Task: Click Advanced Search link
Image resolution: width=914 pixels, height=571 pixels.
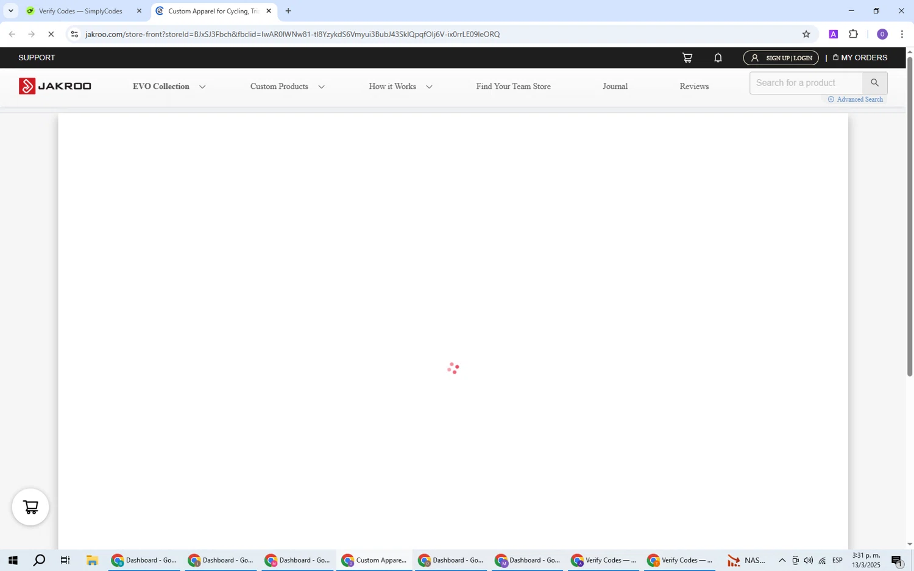Action: pos(856,99)
